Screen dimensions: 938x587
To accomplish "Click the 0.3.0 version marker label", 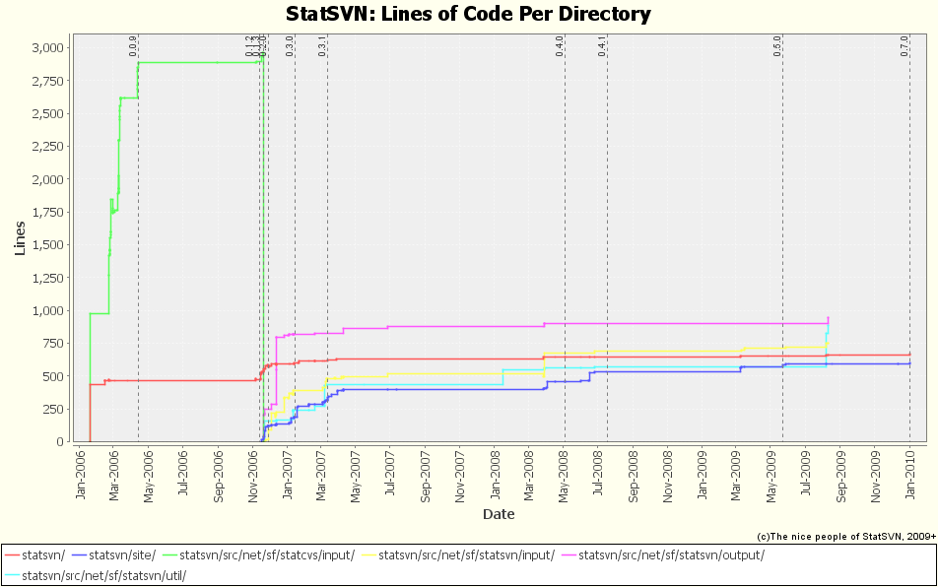I will pos(290,46).
